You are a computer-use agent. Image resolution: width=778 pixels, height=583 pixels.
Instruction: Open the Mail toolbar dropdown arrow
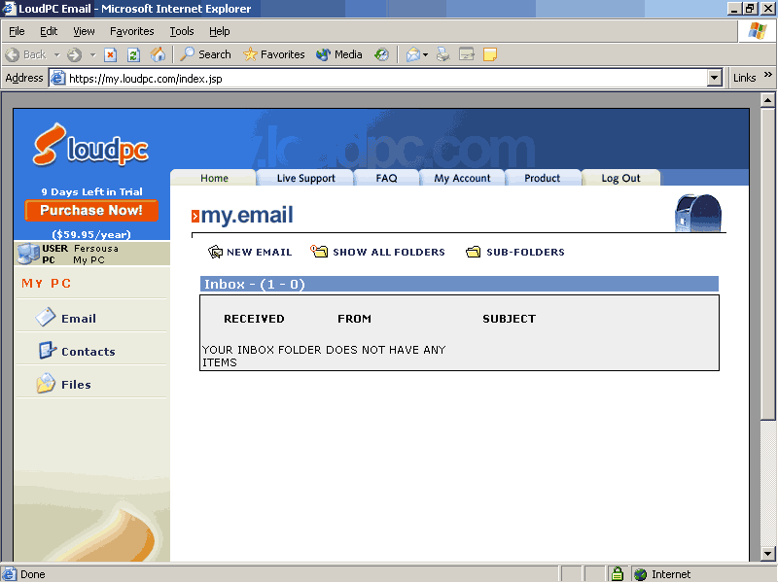(426, 55)
